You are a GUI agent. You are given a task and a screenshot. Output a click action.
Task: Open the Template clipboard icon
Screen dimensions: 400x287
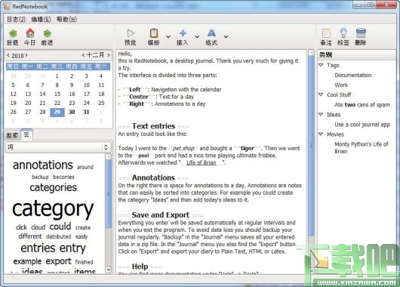(x=153, y=33)
